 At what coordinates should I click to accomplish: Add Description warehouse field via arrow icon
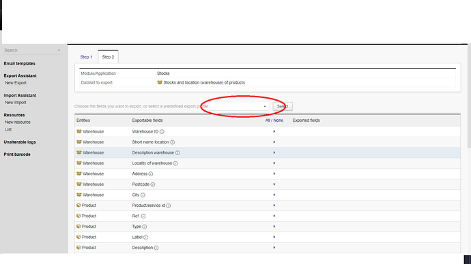pos(274,152)
